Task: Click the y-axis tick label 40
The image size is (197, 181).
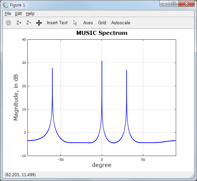Action: [x=24, y=40]
